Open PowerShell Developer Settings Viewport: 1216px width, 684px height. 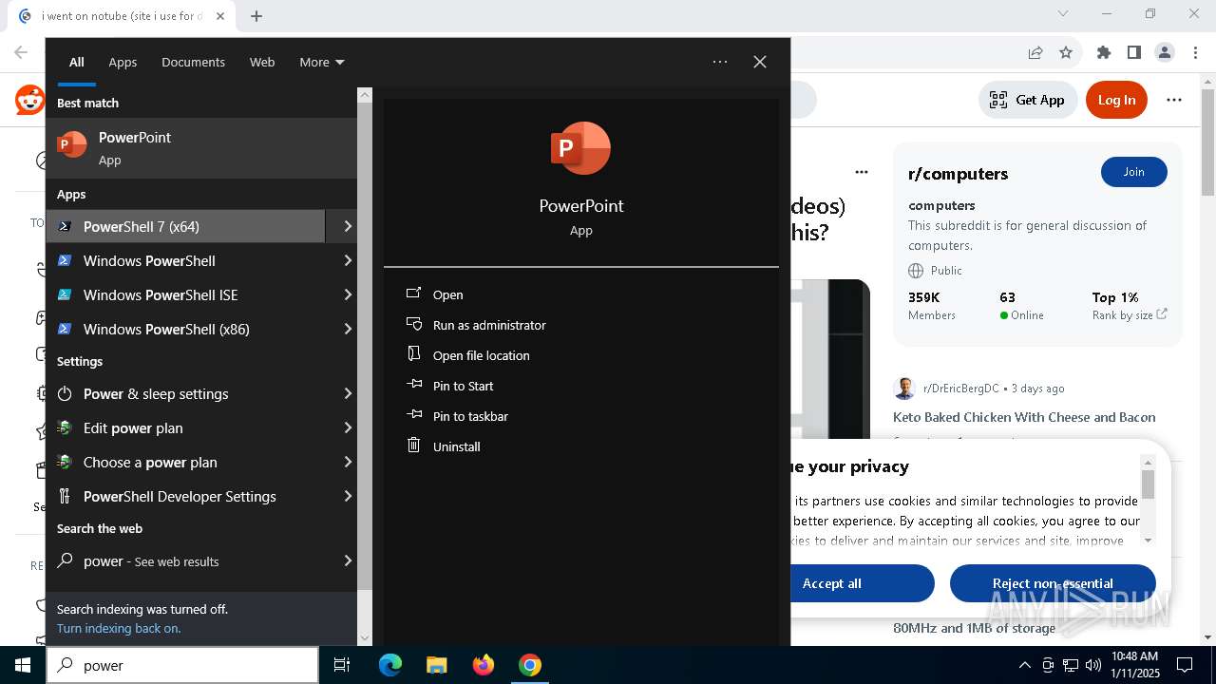tap(186, 496)
